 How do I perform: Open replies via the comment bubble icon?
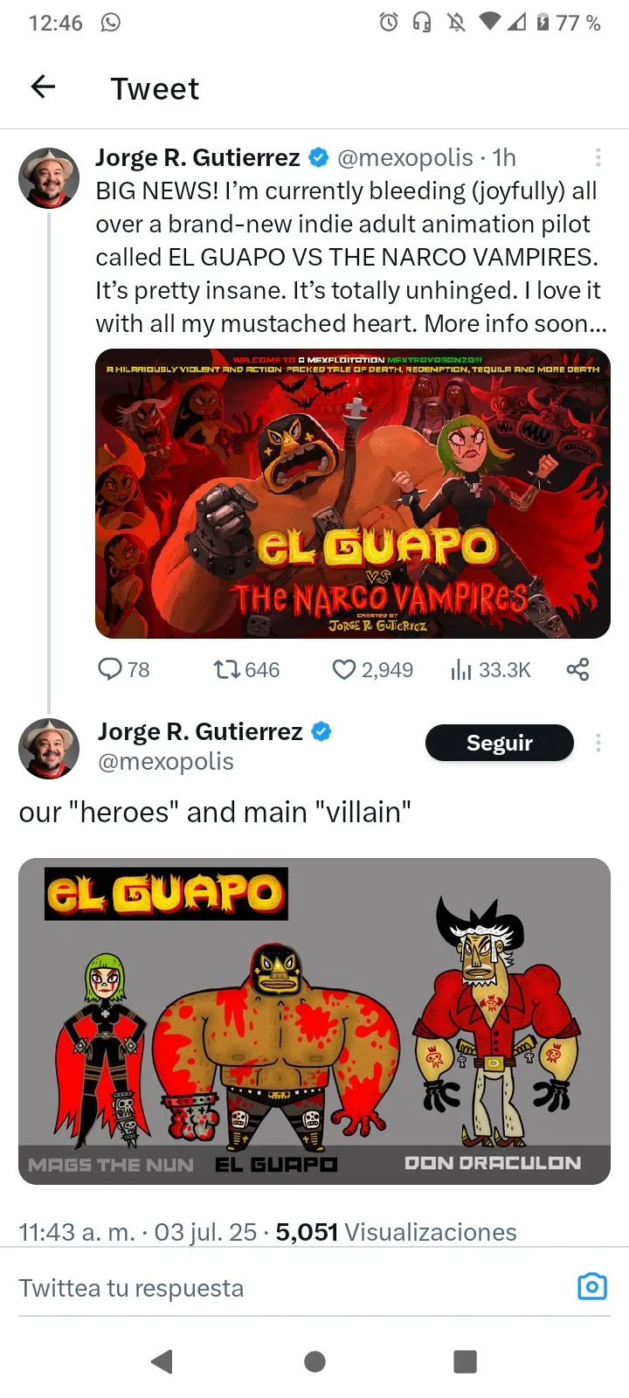click(x=110, y=669)
